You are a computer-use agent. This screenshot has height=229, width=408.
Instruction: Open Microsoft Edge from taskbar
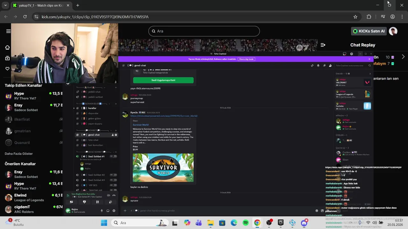tap(234, 223)
